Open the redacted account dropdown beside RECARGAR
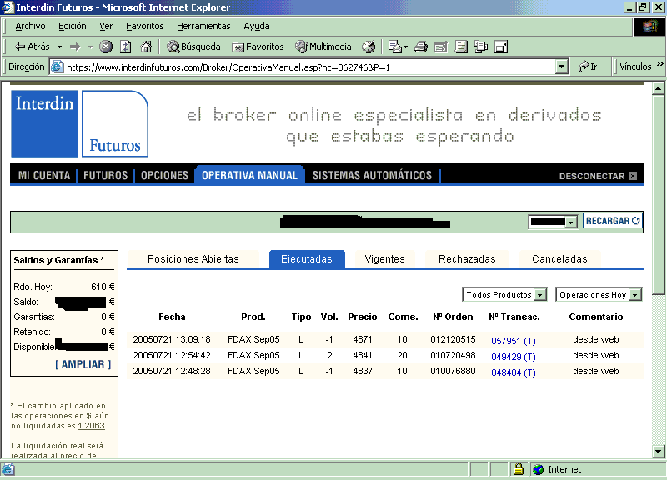667x480 pixels. click(571, 222)
